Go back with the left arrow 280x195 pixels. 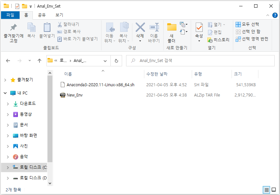coord(8,61)
